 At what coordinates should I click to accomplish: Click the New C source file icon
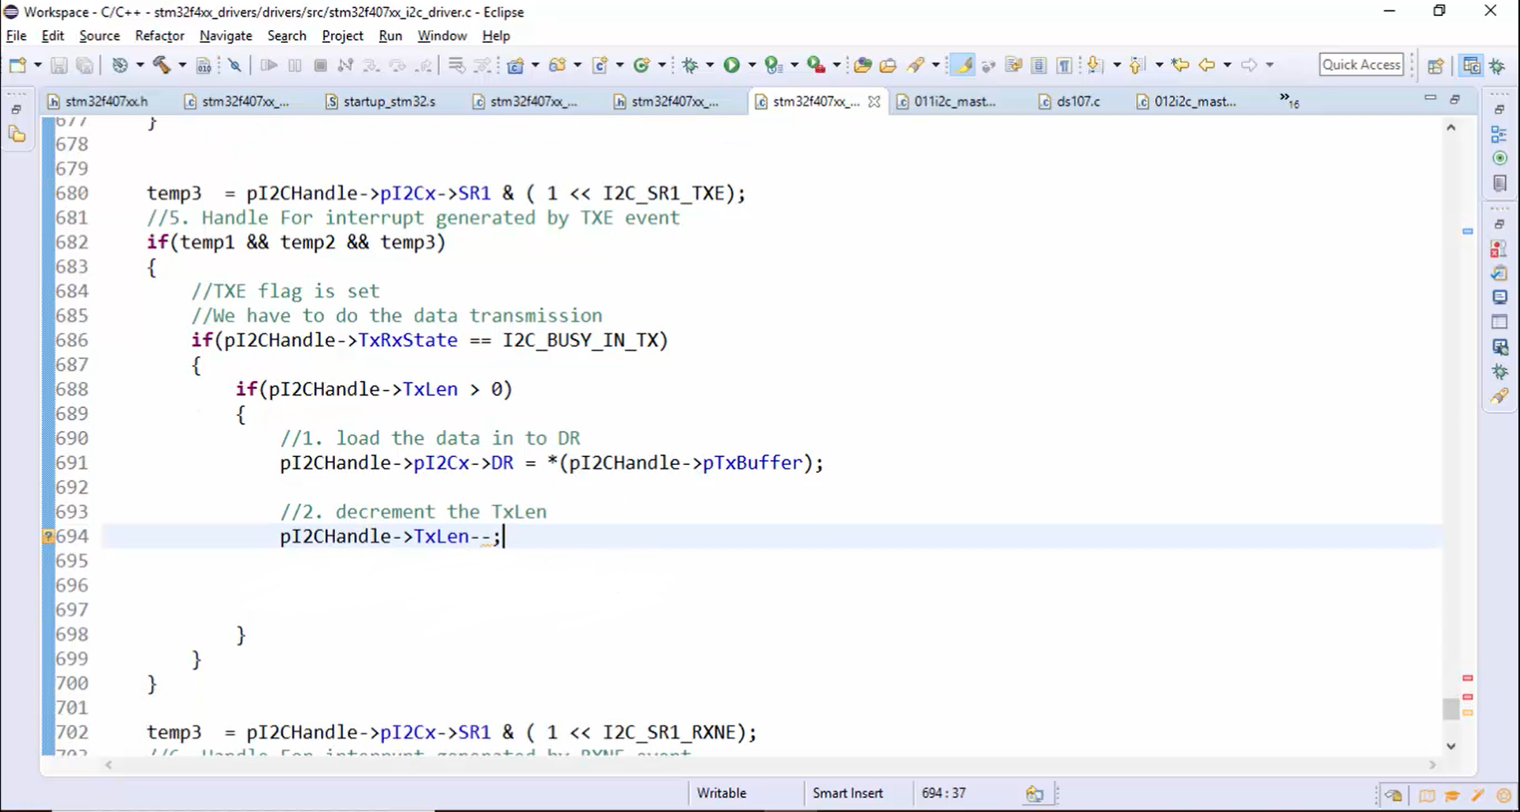coord(600,65)
